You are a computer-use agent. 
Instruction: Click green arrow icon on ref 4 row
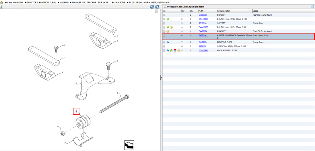click(168, 27)
